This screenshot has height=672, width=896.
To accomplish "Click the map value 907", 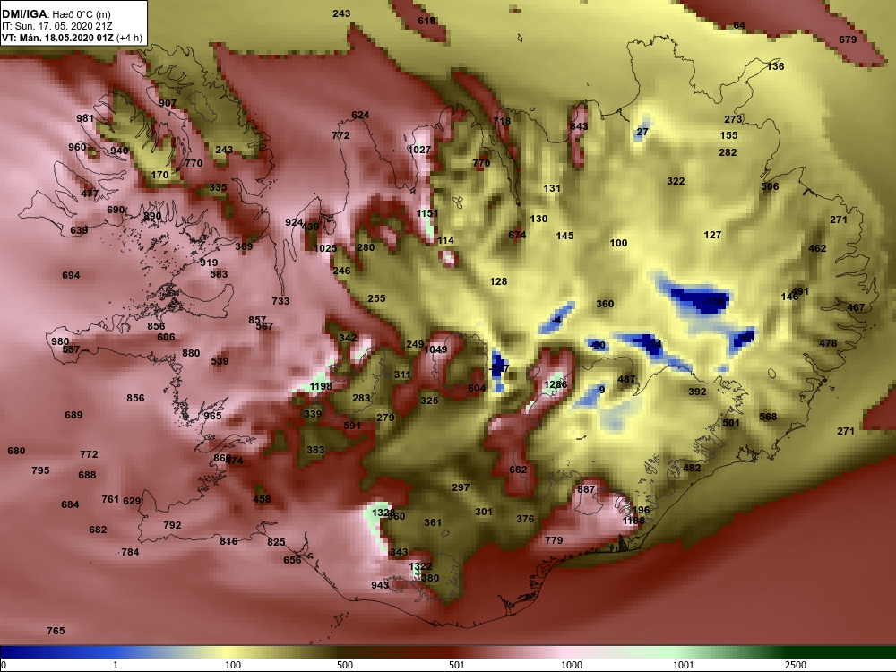I will coord(168,103).
